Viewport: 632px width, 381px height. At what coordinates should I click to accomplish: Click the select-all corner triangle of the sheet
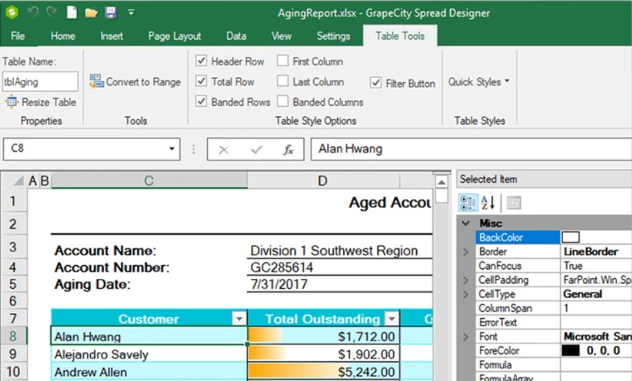(x=19, y=182)
